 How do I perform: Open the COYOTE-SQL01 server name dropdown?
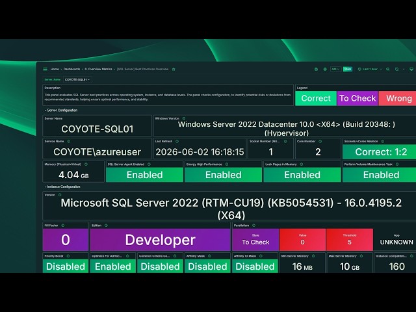77,79
